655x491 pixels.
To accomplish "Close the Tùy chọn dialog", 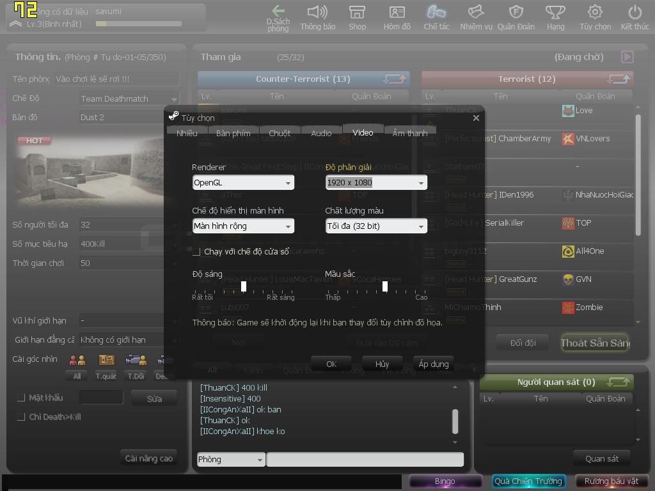I will point(476,118).
